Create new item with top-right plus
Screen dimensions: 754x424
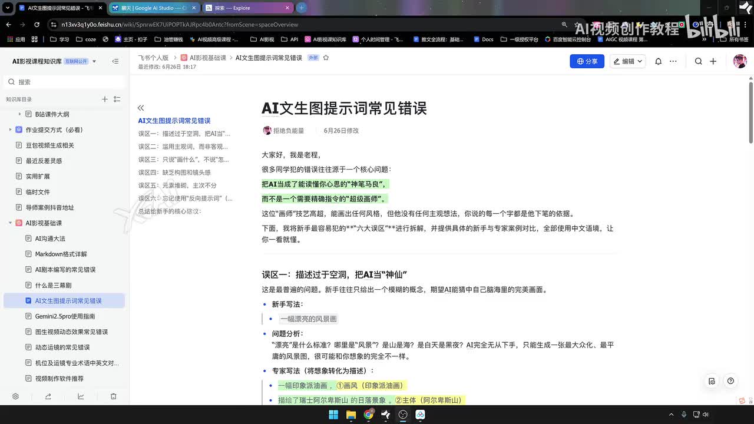pyautogui.click(x=713, y=61)
